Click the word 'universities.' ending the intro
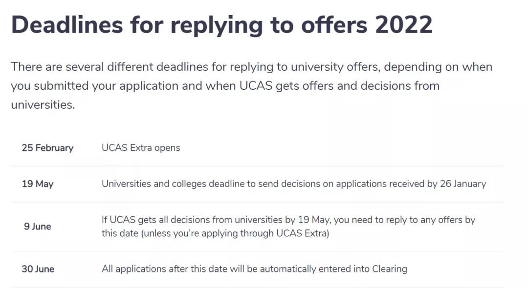The width and height of the screenshot is (528, 288). (43, 105)
